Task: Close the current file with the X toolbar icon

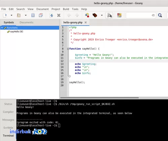Action: (59, 15)
